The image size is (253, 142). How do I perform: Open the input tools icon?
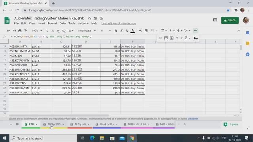coord(196,38)
